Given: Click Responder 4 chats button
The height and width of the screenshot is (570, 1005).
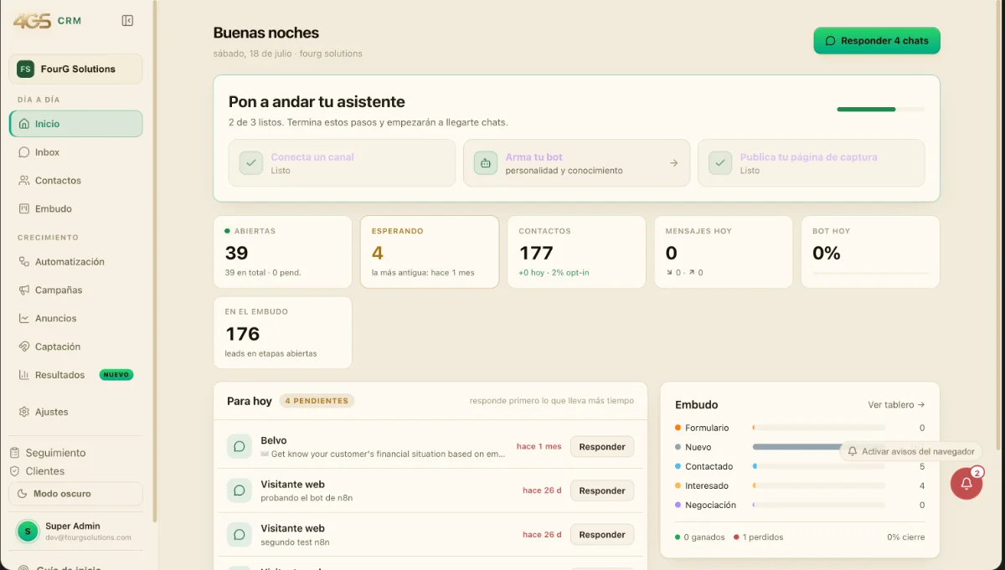Looking at the screenshot, I should click(x=877, y=41).
